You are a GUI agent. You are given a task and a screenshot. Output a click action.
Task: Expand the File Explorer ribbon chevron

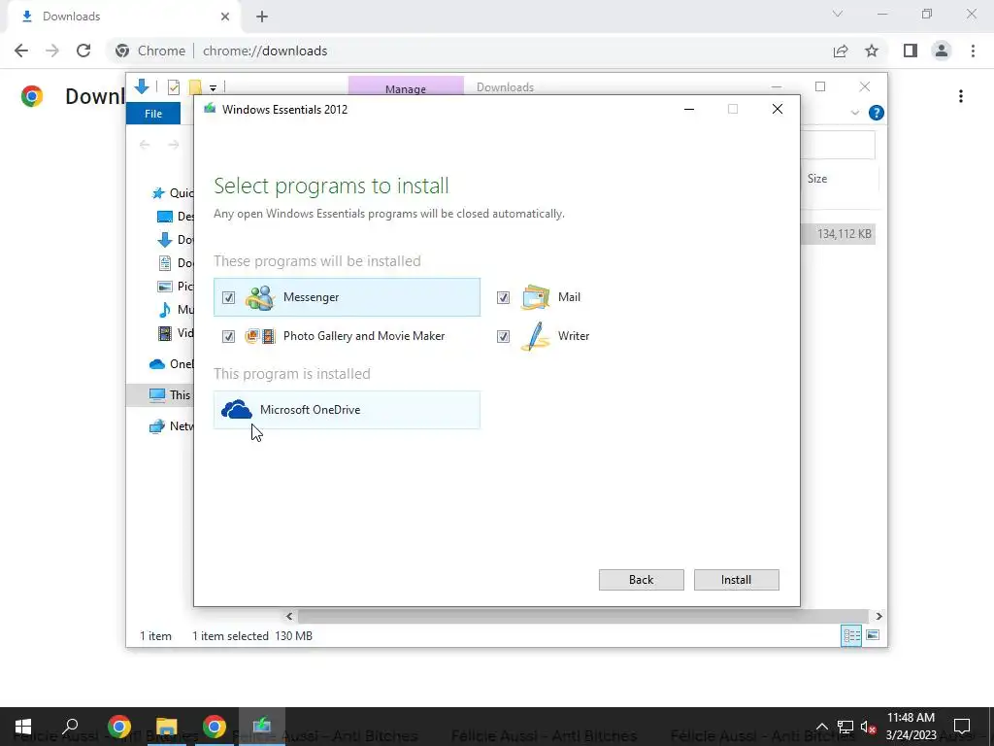[854, 113]
